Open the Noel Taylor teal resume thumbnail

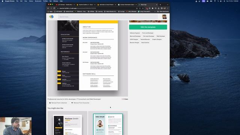click(108, 123)
